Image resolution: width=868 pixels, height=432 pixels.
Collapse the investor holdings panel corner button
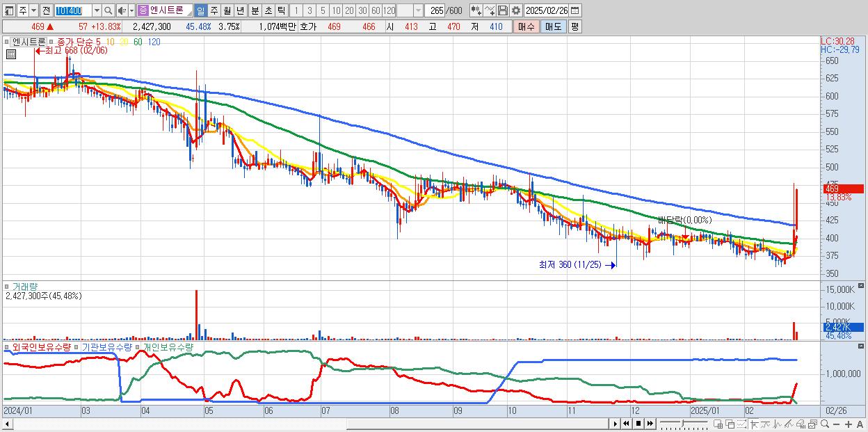click(x=862, y=346)
